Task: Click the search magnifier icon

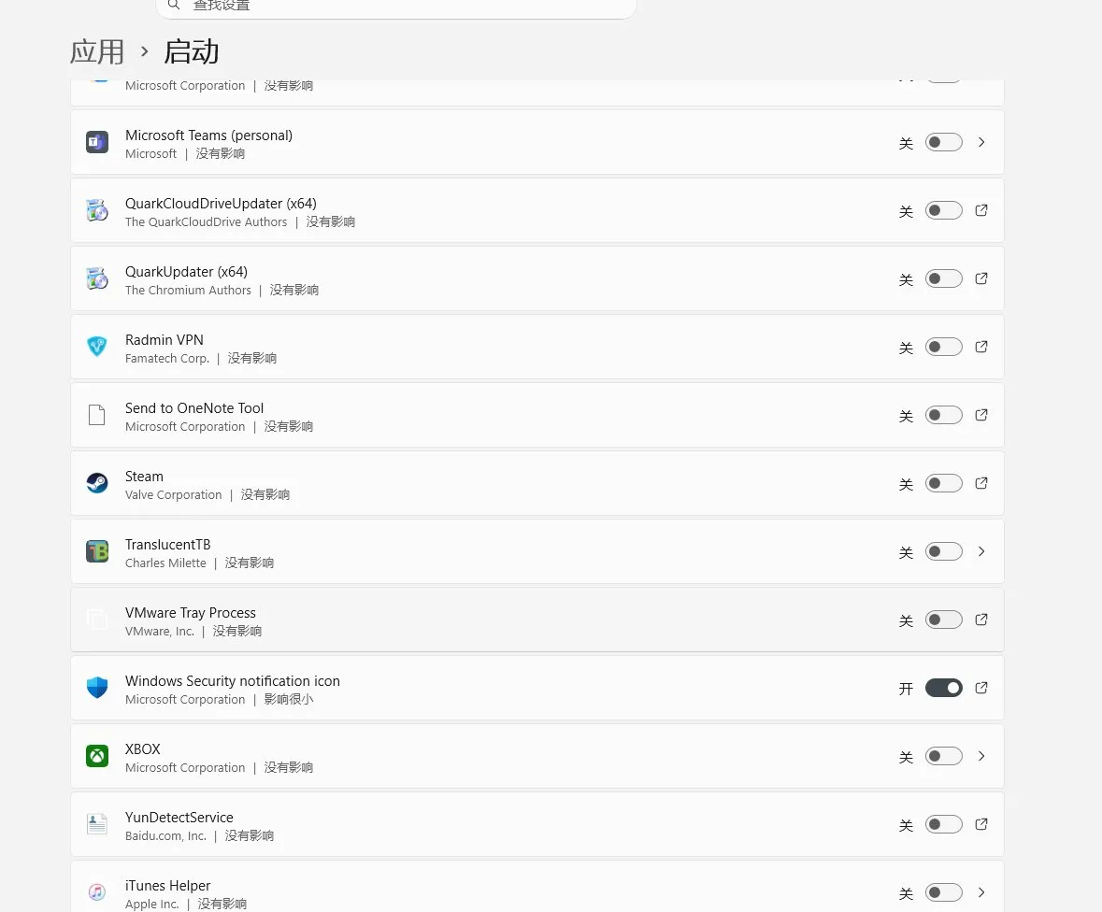Action: (x=174, y=5)
